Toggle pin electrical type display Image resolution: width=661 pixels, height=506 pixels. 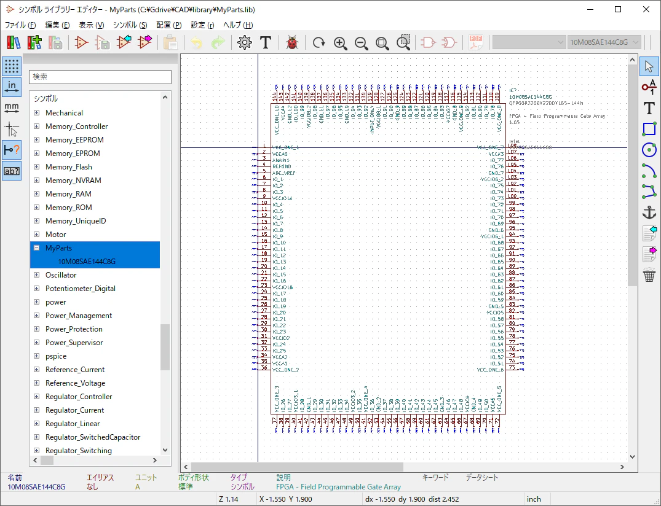click(12, 150)
